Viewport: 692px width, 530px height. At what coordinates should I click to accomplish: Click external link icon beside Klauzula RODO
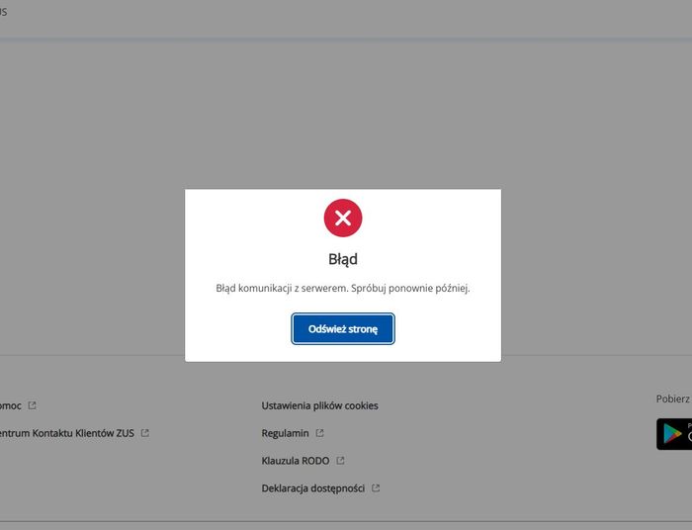[x=340, y=461]
